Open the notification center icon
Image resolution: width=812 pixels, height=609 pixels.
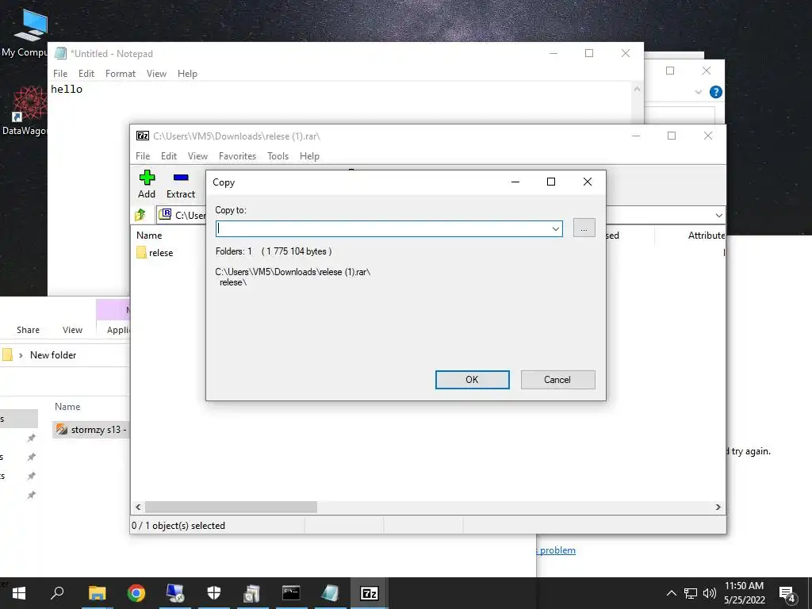click(787, 593)
